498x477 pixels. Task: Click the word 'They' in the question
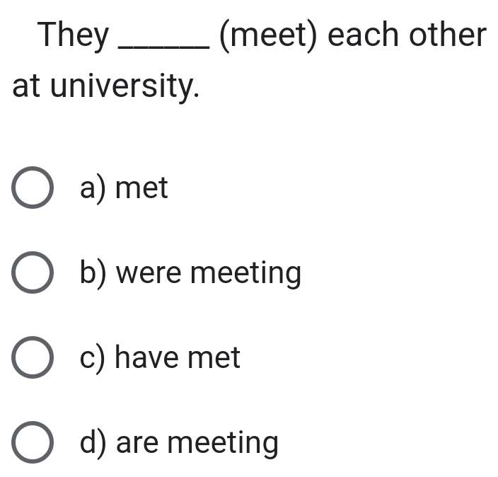pos(75,35)
